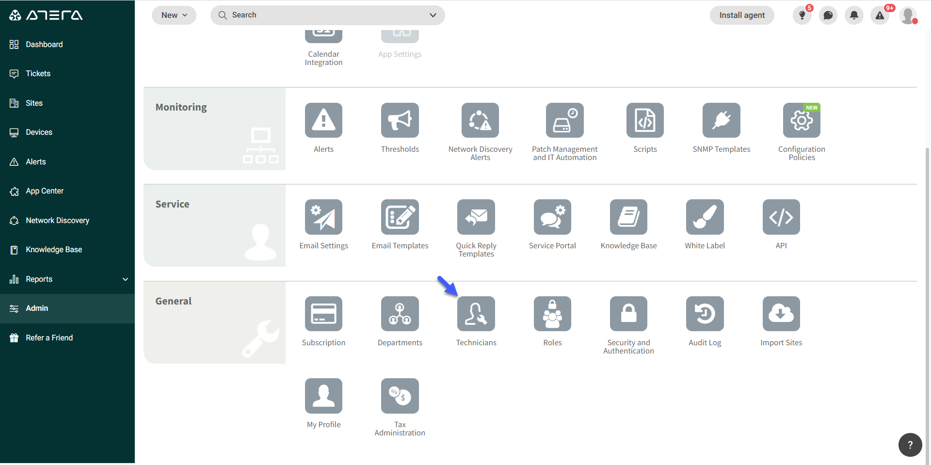Open Network Discovery Alerts tile
Viewport: 931px width, 465px height.
coord(480,120)
